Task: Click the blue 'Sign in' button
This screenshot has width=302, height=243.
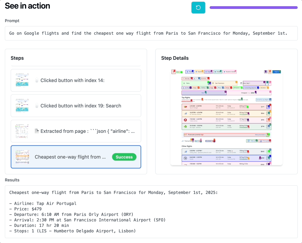Action: (277, 72)
